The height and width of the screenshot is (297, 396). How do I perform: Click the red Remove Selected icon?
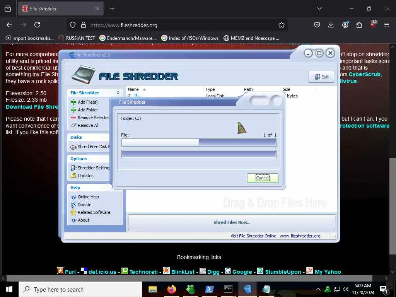coord(73,118)
